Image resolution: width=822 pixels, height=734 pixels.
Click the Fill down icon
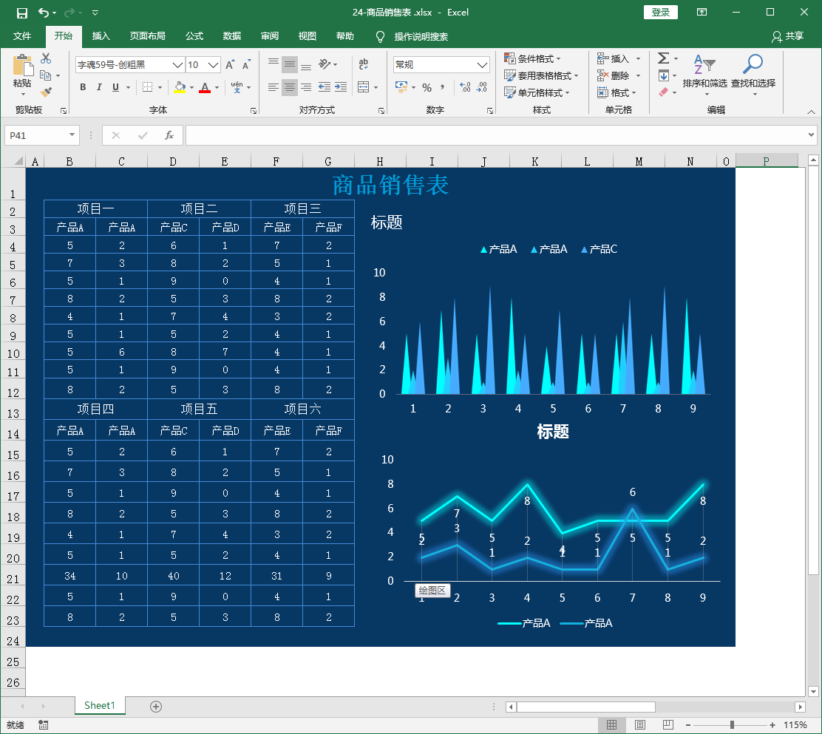click(664, 75)
